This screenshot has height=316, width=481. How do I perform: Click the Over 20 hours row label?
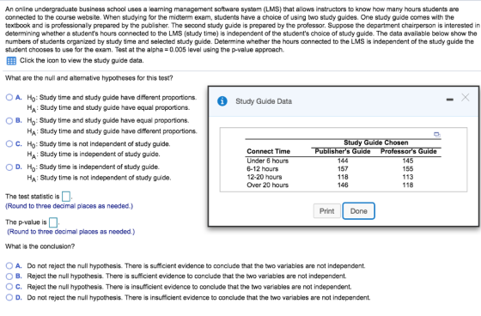pos(267,185)
